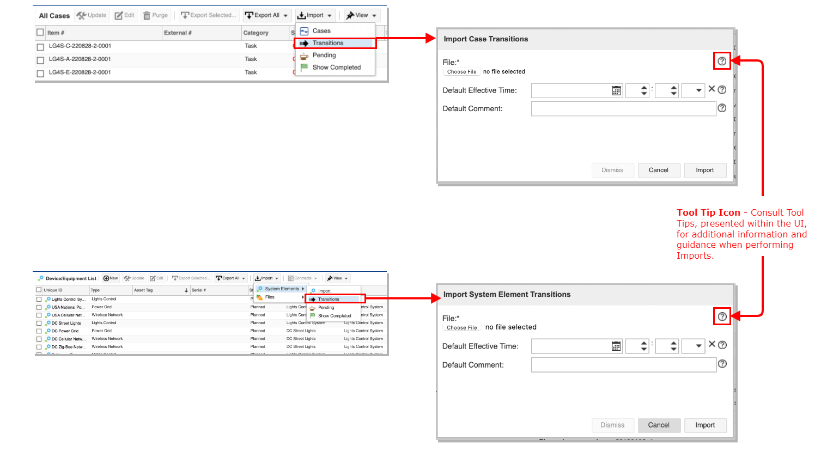Image resolution: width=827 pixels, height=451 pixels.
Task: Click Edit in Device/Equipment List toolbar
Action: click(157, 278)
